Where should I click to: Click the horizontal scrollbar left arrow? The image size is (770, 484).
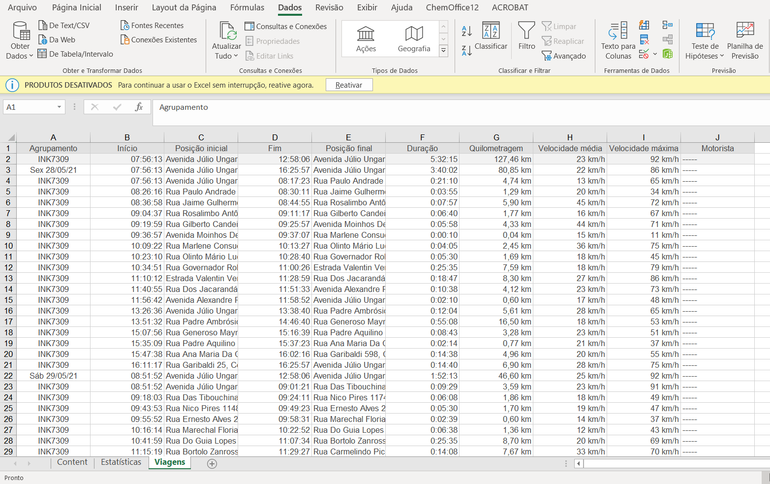tap(579, 463)
